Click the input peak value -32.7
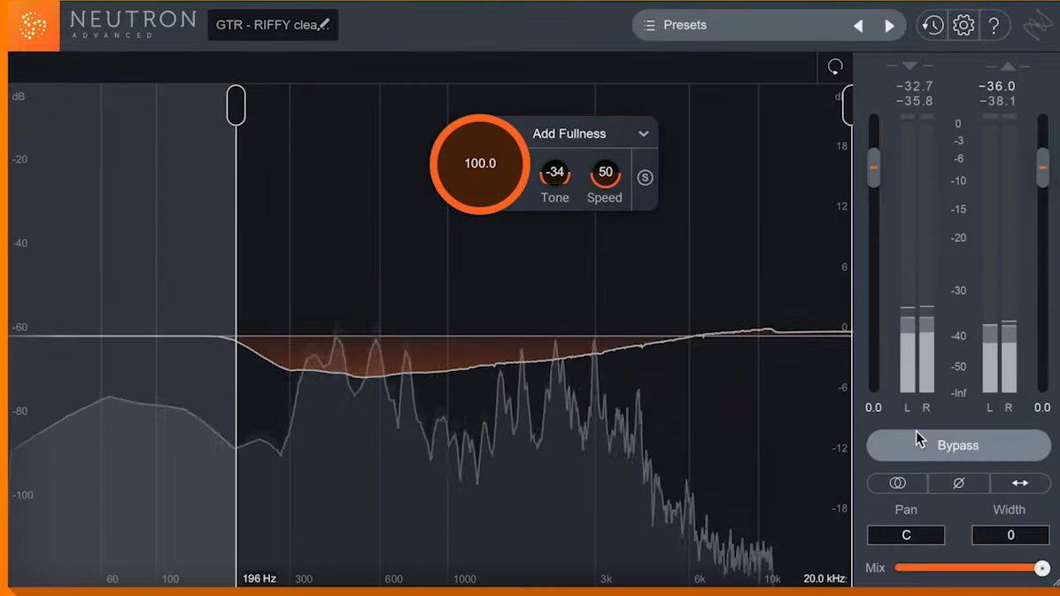1060x596 pixels. point(914,86)
